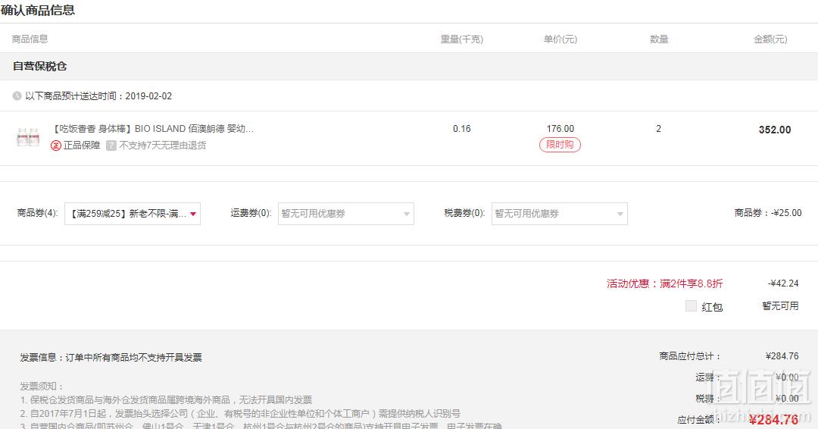Click the 金额(元) column header
This screenshot has height=429, width=818.
[x=770, y=39]
